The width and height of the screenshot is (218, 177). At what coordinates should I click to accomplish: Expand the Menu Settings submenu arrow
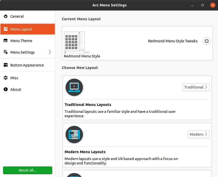click(50, 52)
